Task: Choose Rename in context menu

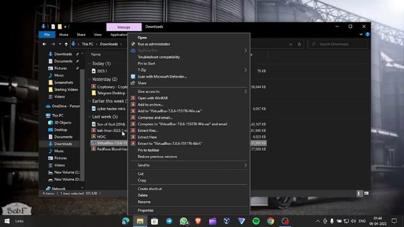Action: click(144, 202)
